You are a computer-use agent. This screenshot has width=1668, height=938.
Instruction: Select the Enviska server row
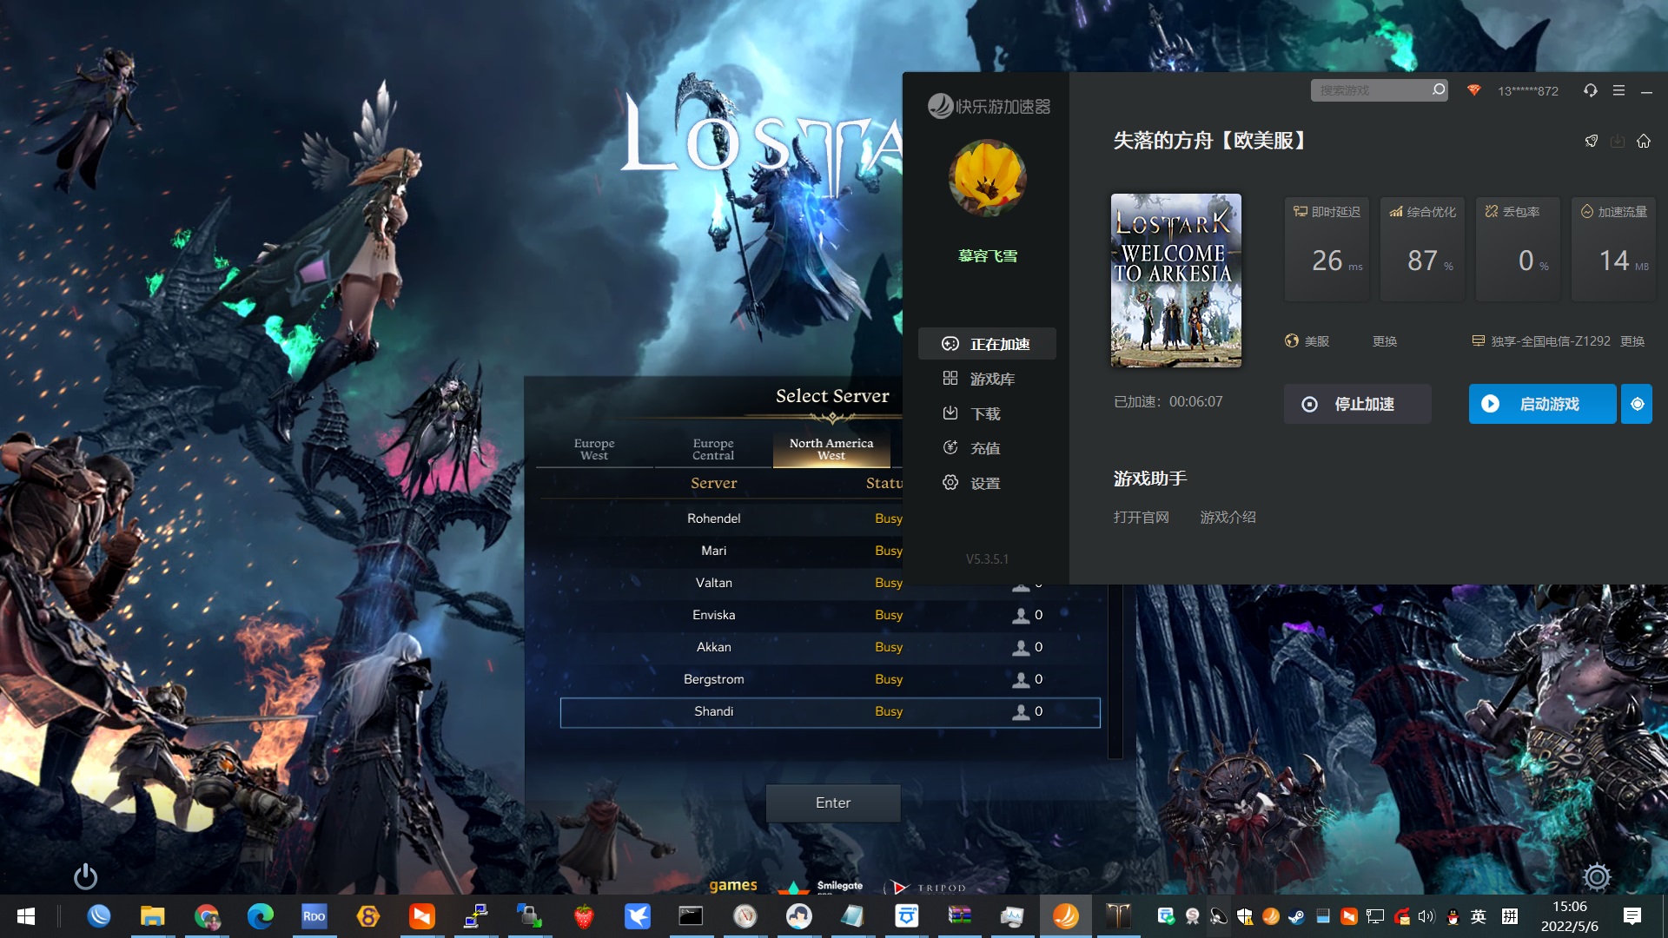click(x=830, y=615)
